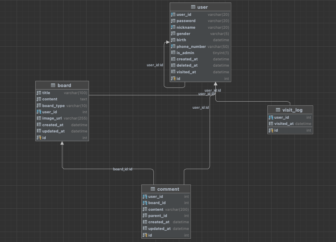Click the column icon of parent_id
Image resolution: width=336 pixels, height=242 pixels.
(x=145, y=215)
